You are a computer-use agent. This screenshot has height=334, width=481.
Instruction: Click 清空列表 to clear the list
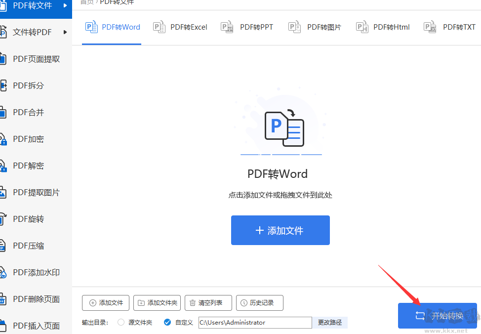click(208, 303)
